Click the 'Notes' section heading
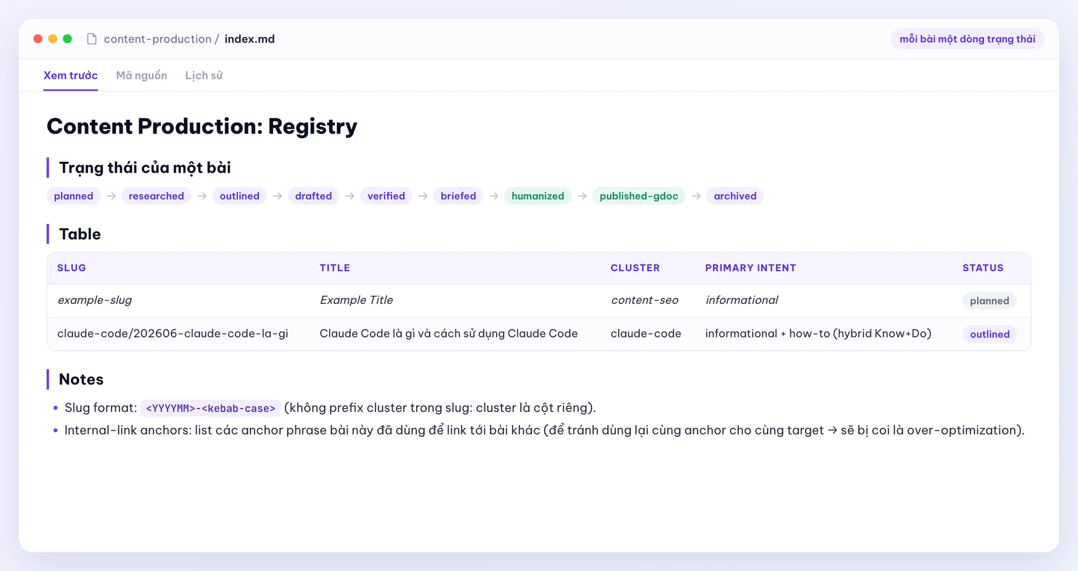The image size is (1078, 571). [81, 380]
